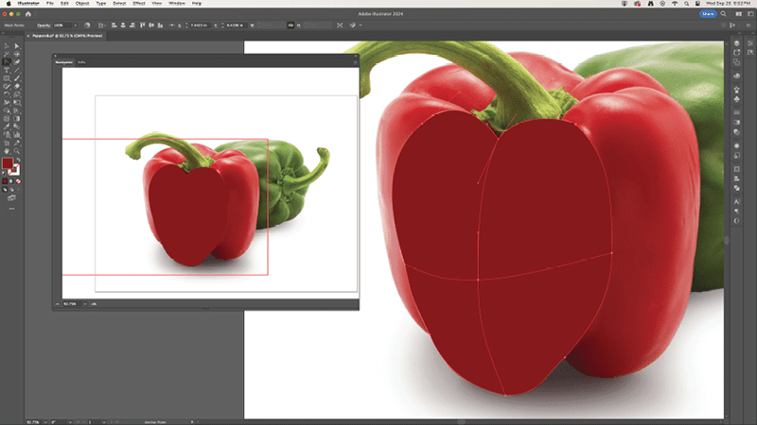Open the Effect menu
This screenshot has height=425, width=757.
(x=139, y=4)
